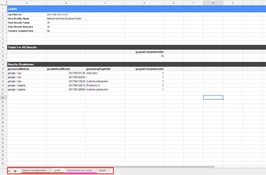Screen dimensions: 266x175
Task: Click '/solicita-cotizacion/' in row 18
Action: click(x=105, y=81)
